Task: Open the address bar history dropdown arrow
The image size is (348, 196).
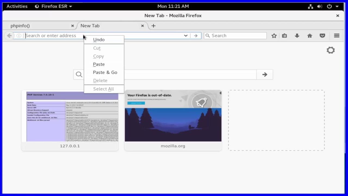Action: 186,36
